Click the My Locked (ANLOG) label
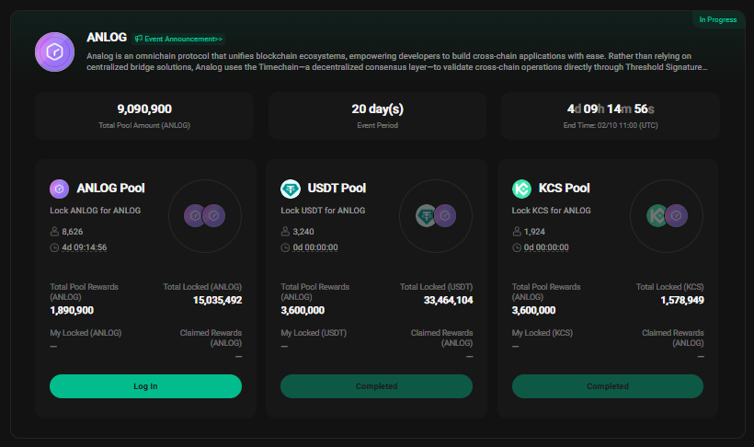The width and height of the screenshot is (754, 447). point(86,332)
